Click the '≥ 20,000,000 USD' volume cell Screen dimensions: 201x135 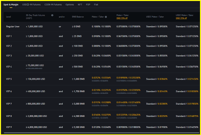tap(35, 56)
